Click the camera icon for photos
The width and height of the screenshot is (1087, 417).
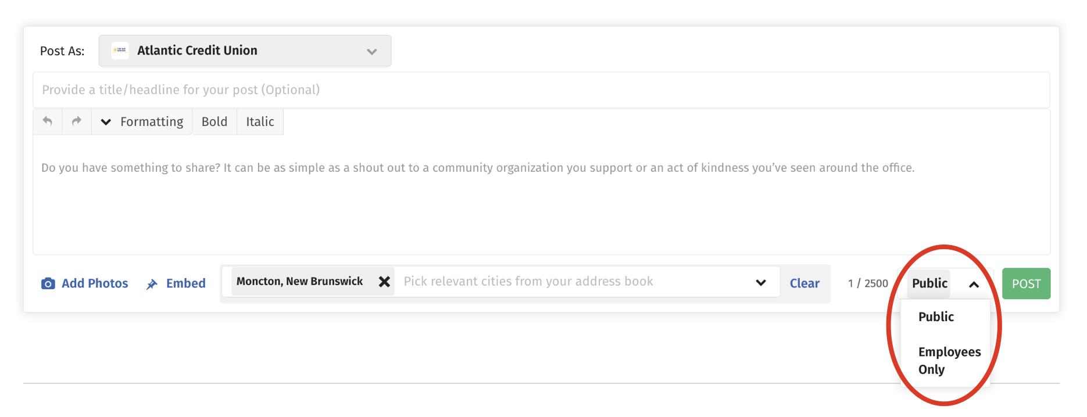pyautogui.click(x=48, y=283)
